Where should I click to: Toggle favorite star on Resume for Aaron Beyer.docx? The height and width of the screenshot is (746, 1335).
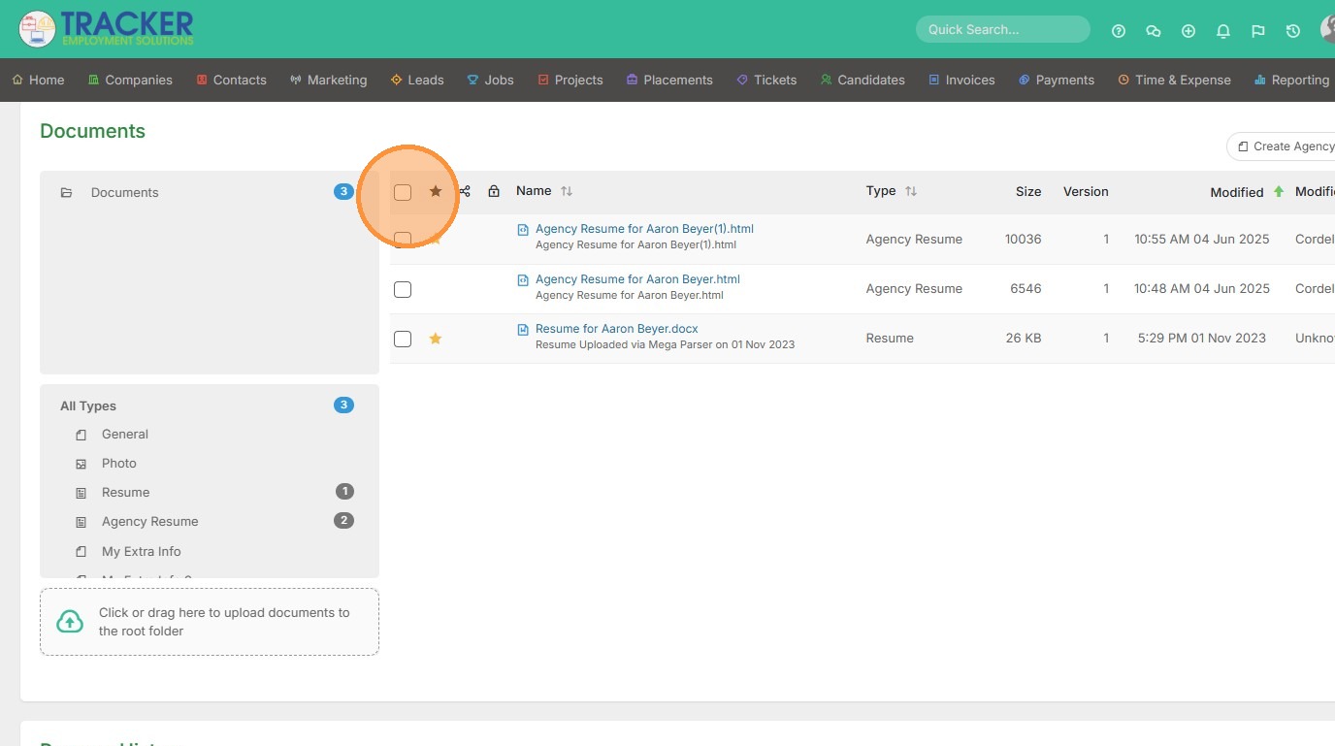(436, 339)
